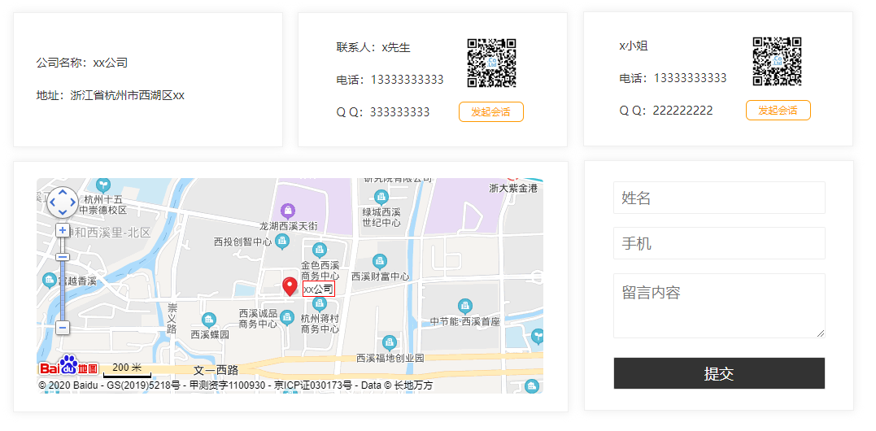Click the 200 米 map scale bar

coord(128,369)
